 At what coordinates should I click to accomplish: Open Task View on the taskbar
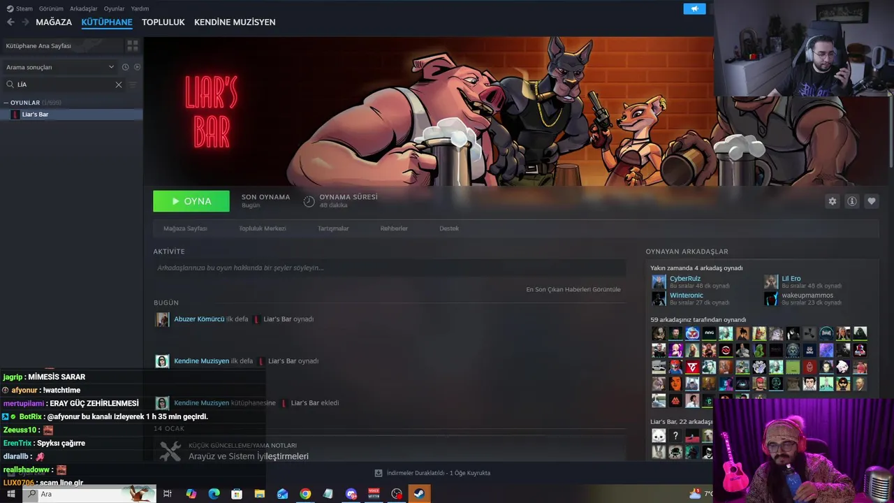coord(168,494)
